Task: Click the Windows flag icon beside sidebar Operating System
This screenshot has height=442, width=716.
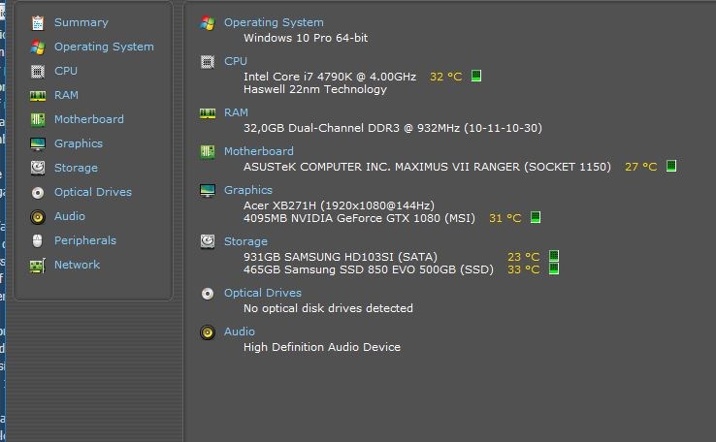Action: tap(38, 47)
